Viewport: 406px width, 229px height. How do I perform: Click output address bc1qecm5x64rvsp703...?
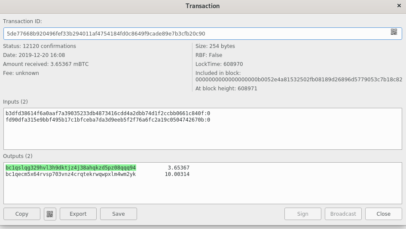click(71, 174)
